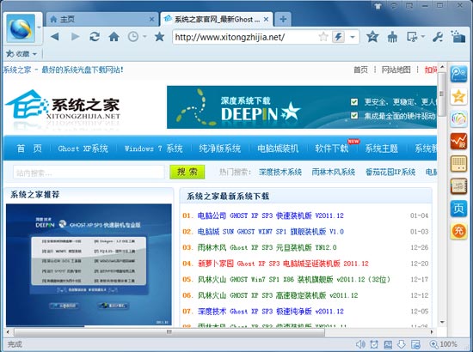The width and height of the screenshot is (473, 352).
Task: Bookmark page with address bar star
Action: pos(323,37)
